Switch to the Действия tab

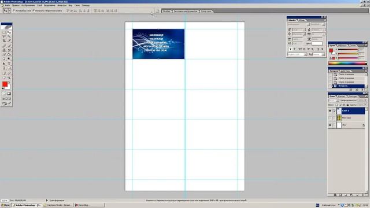click(346, 70)
